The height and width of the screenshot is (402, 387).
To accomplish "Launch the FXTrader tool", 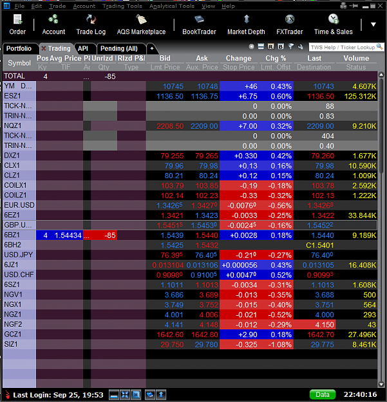I will pyautogui.click(x=290, y=25).
